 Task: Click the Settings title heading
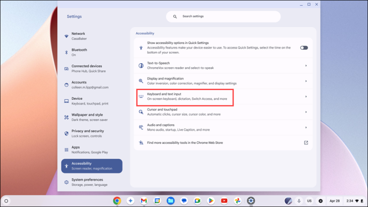74,17
